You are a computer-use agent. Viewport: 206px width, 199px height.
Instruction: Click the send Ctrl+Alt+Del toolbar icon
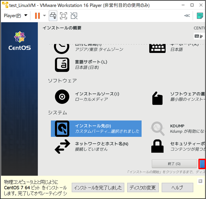(53, 16)
